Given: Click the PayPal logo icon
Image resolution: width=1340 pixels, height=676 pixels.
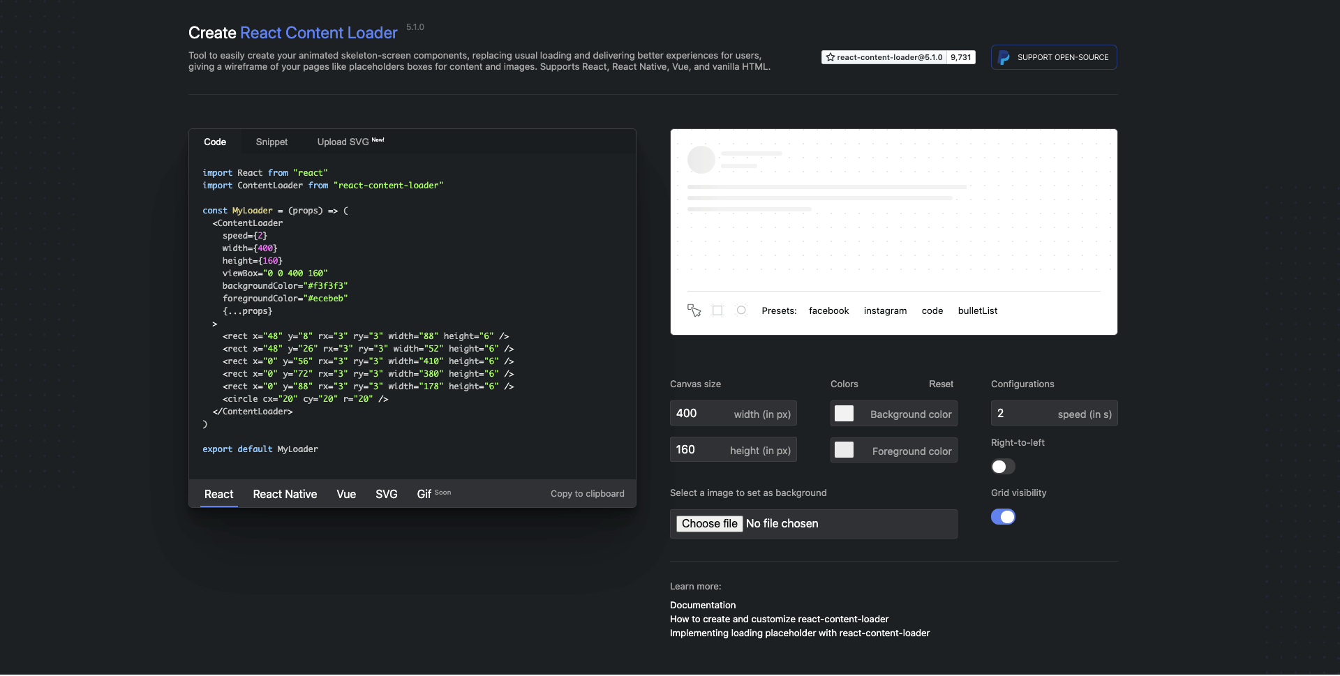Looking at the screenshot, I should point(1004,57).
